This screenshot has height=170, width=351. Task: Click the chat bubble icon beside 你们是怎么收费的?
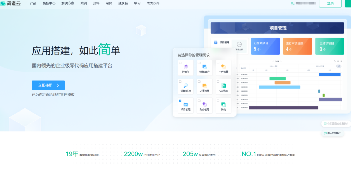click(325, 123)
